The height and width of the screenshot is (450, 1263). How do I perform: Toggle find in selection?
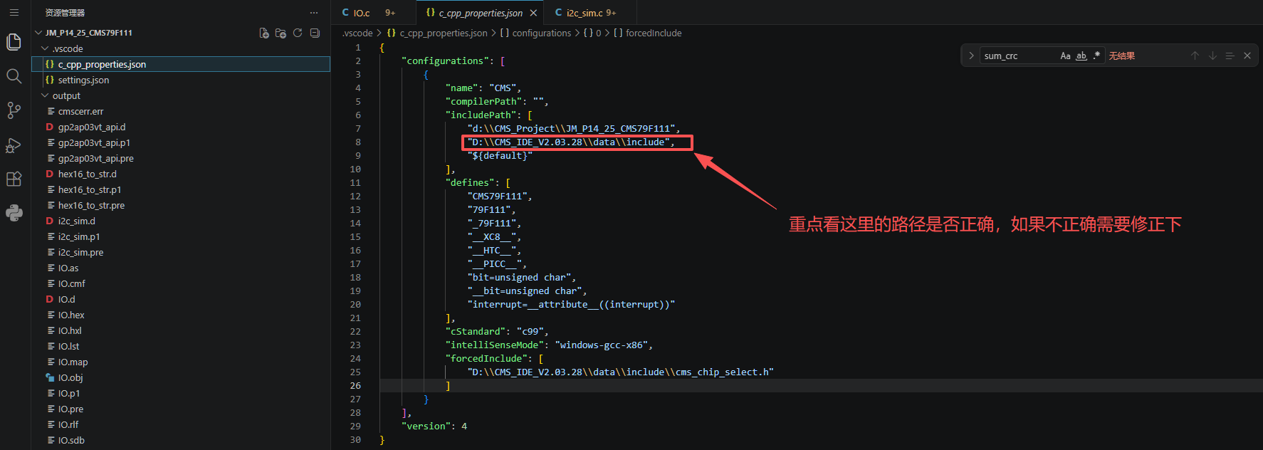(x=1230, y=56)
